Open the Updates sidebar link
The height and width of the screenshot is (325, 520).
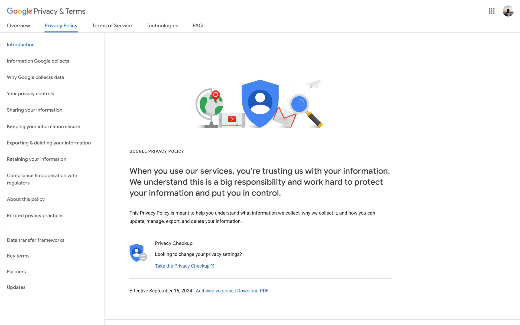(x=16, y=287)
